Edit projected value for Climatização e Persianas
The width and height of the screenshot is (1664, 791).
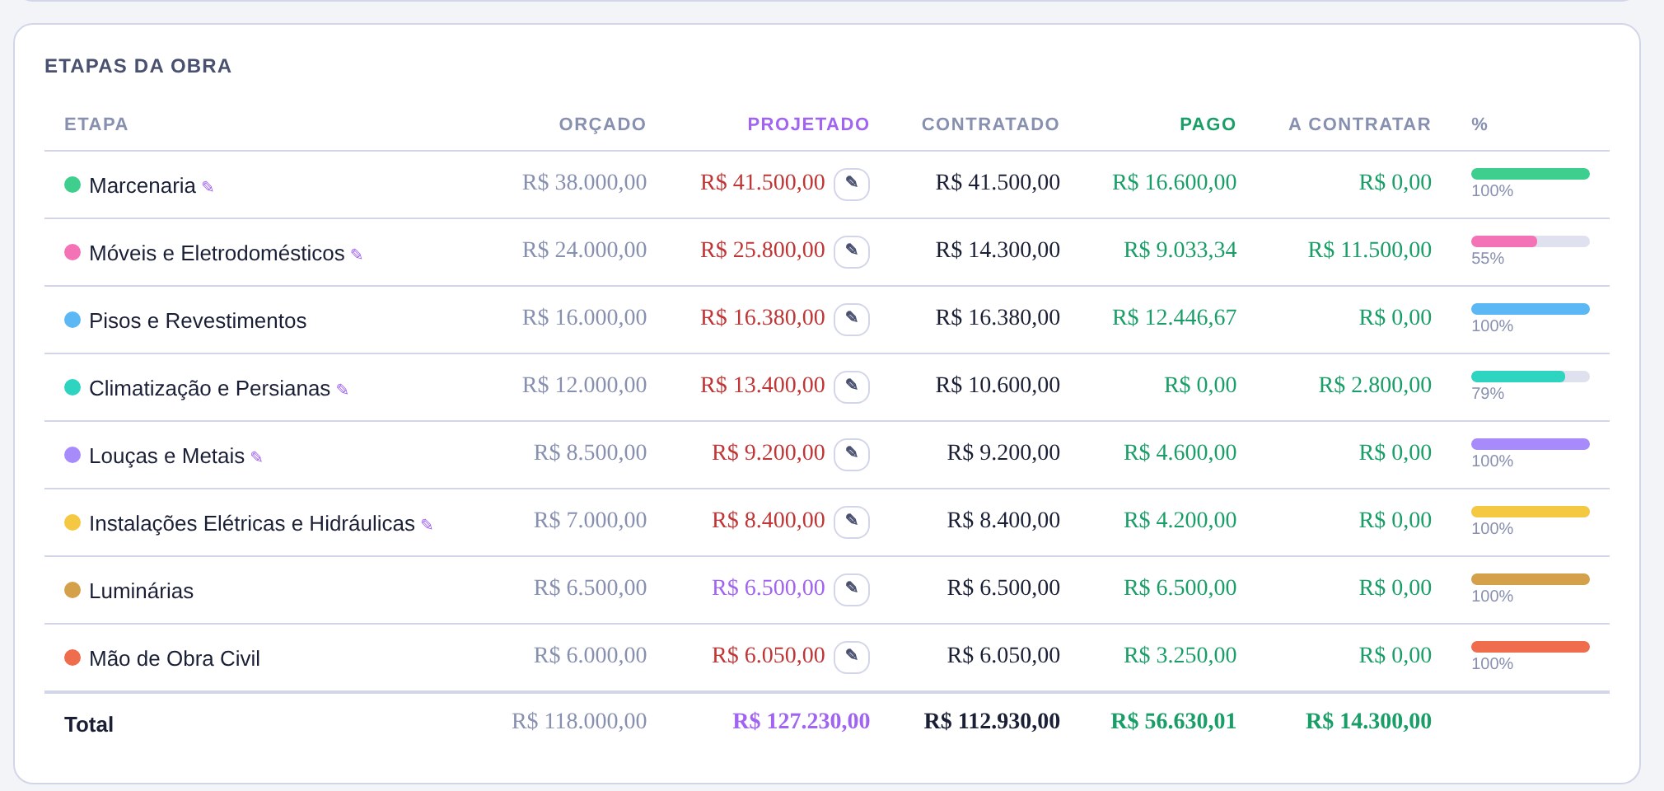point(852,386)
